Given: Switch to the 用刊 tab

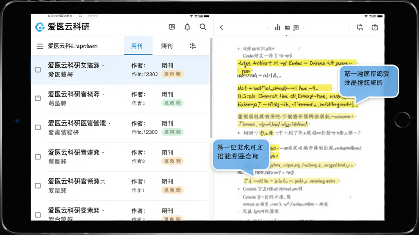Looking at the screenshot, I should (x=138, y=46).
